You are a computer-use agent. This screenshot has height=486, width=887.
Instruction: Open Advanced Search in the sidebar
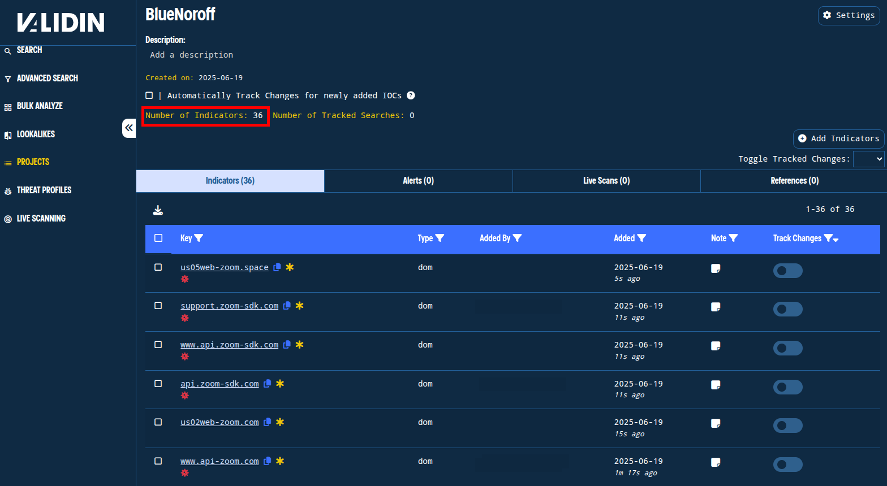[x=48, y=79]
